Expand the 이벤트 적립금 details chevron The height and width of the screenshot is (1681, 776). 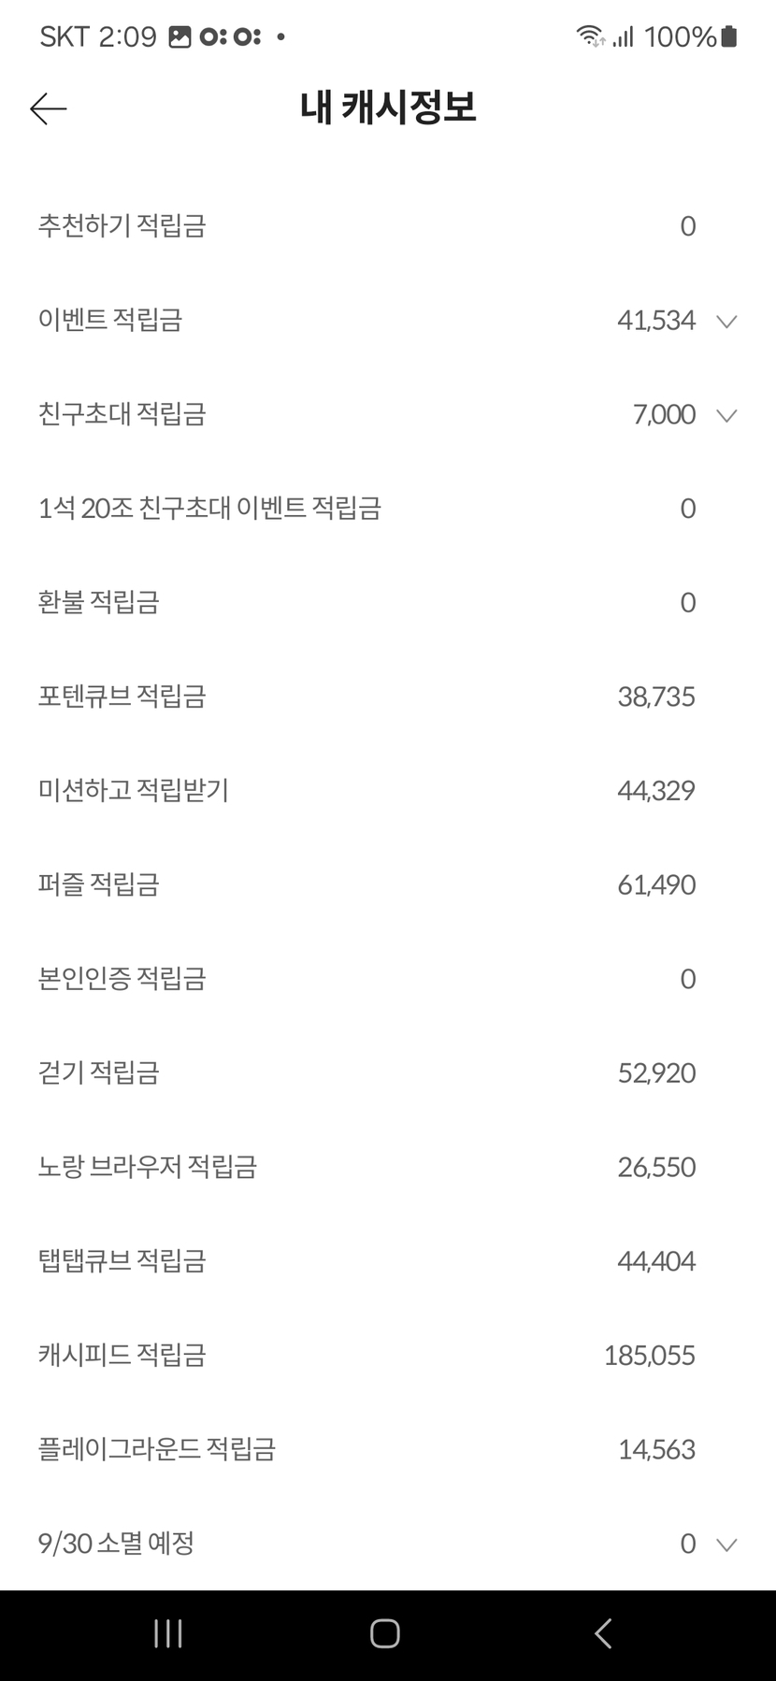click(726, 322)
